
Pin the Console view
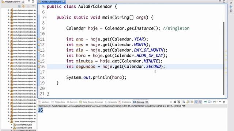coord(205,102)
